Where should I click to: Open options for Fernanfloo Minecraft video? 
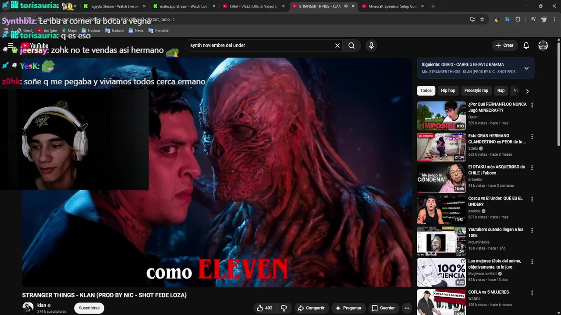[x=532, y=105]
